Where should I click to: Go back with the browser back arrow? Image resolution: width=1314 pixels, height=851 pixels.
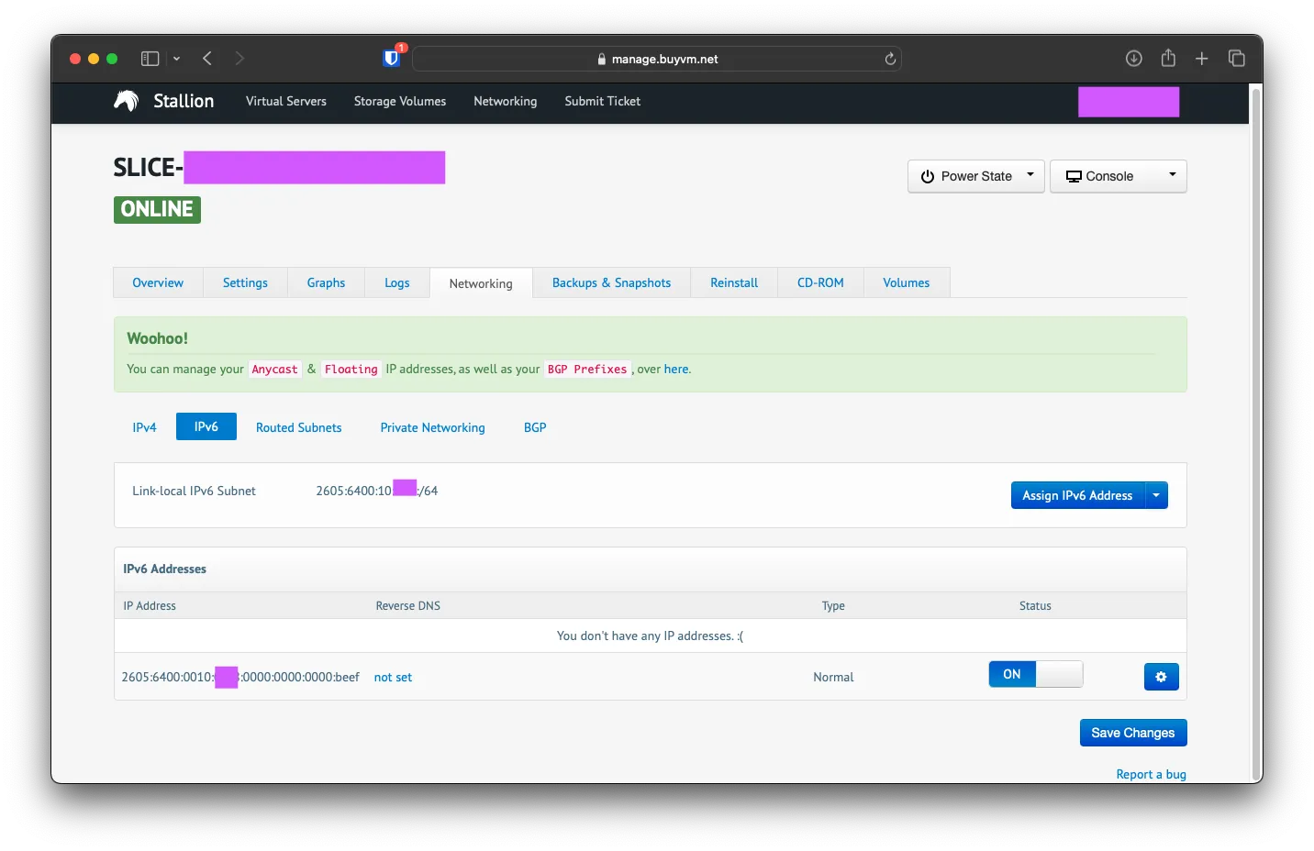(207, 59)
